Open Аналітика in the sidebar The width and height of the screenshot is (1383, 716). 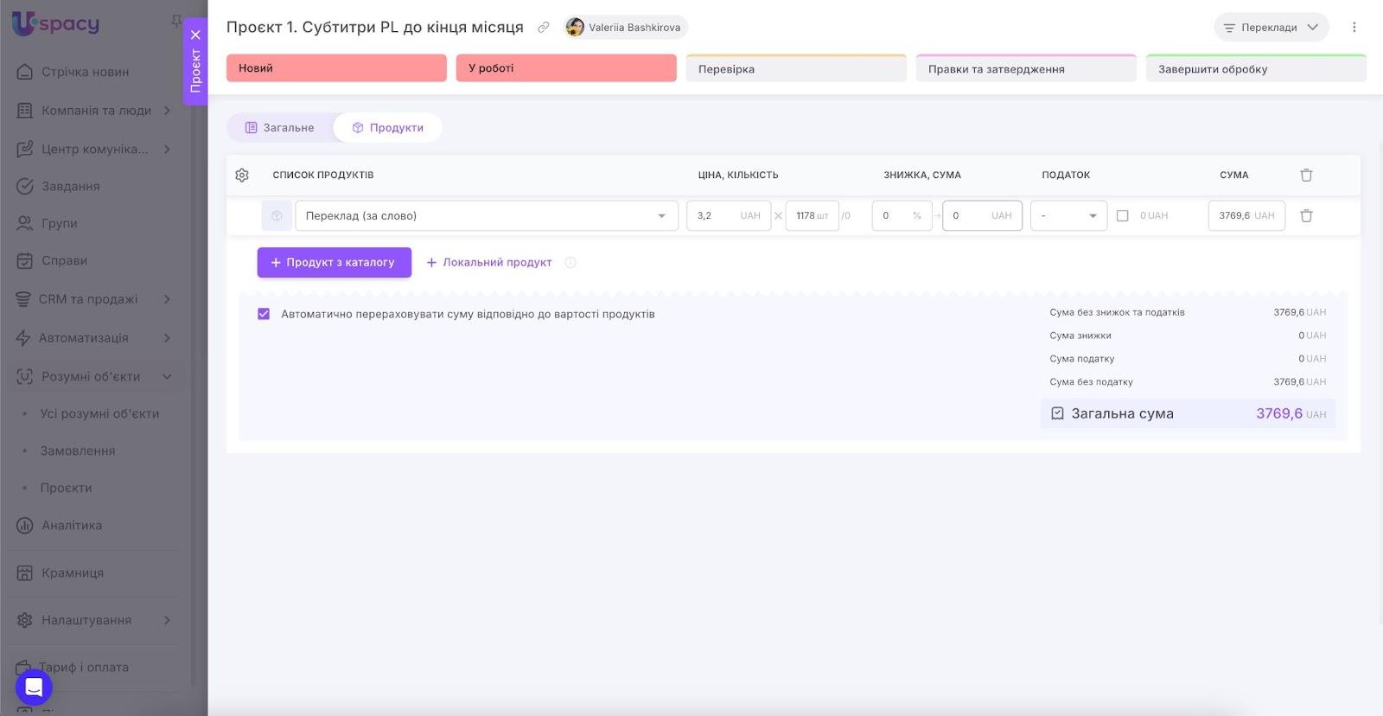(72, 525)
